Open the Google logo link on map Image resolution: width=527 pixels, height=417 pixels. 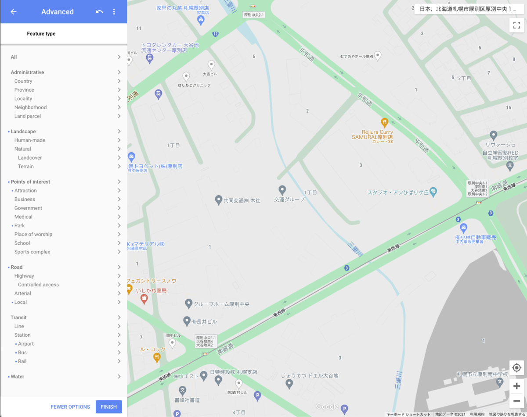pos(327,407)
